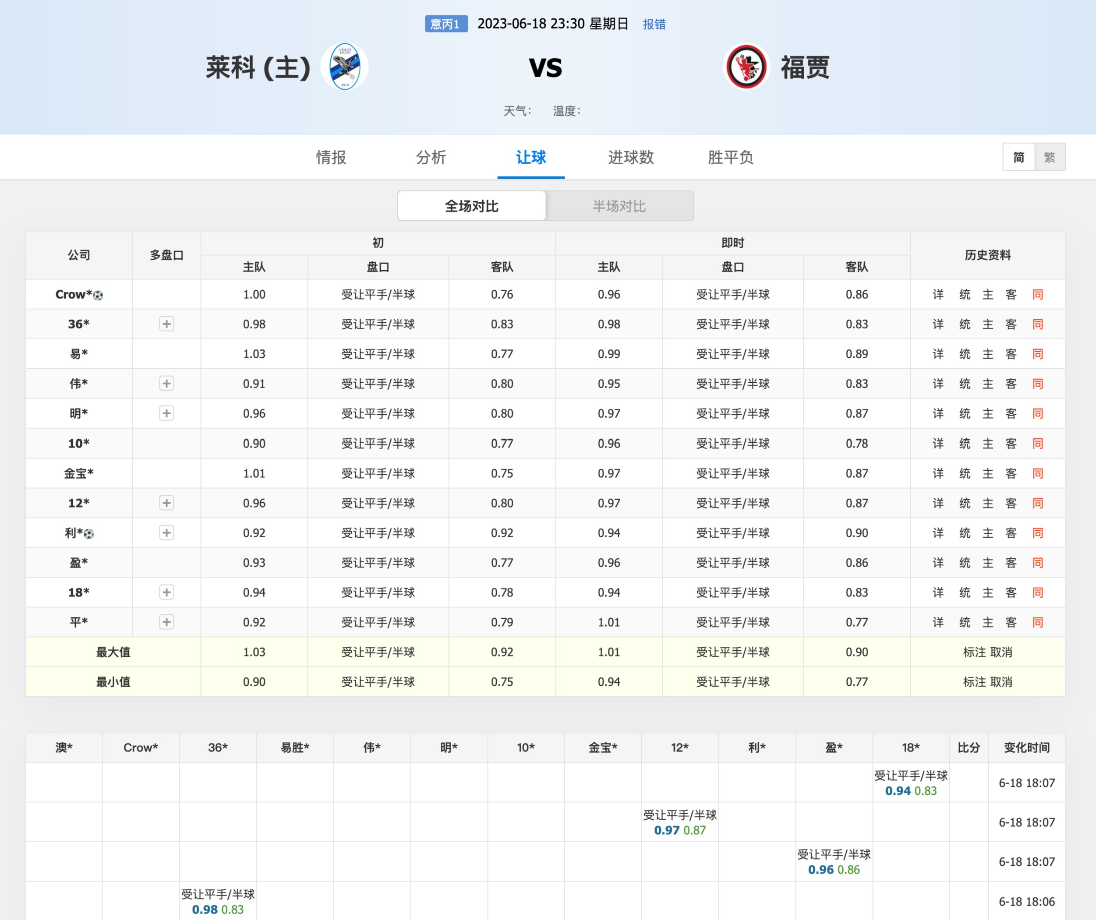
Task: Click the 1.01 live home odds for 平*
Action: click(x=609, y=622)
